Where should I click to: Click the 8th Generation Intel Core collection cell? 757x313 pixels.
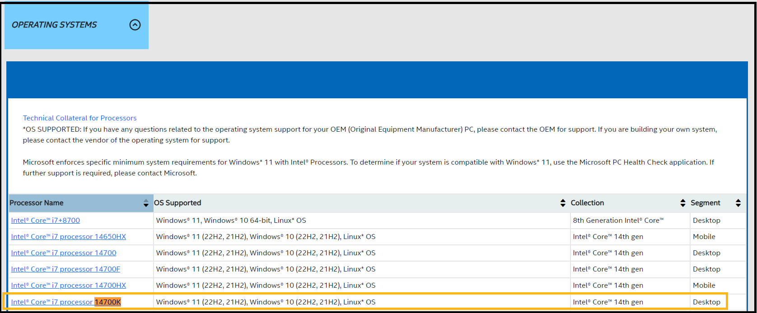(618, 221)
